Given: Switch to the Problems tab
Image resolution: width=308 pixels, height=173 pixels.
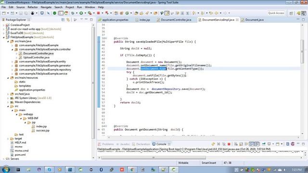Looking at the screenshot, I should (x=106, y=144).
